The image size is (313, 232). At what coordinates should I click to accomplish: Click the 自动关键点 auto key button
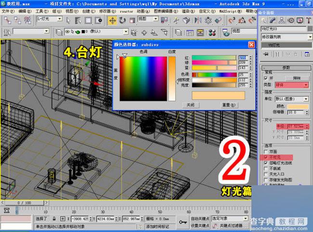pos(200,218)
